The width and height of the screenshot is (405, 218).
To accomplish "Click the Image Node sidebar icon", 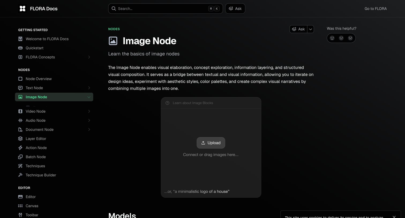I will [20, 97].
